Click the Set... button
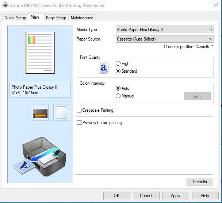 tap(197, 96)
